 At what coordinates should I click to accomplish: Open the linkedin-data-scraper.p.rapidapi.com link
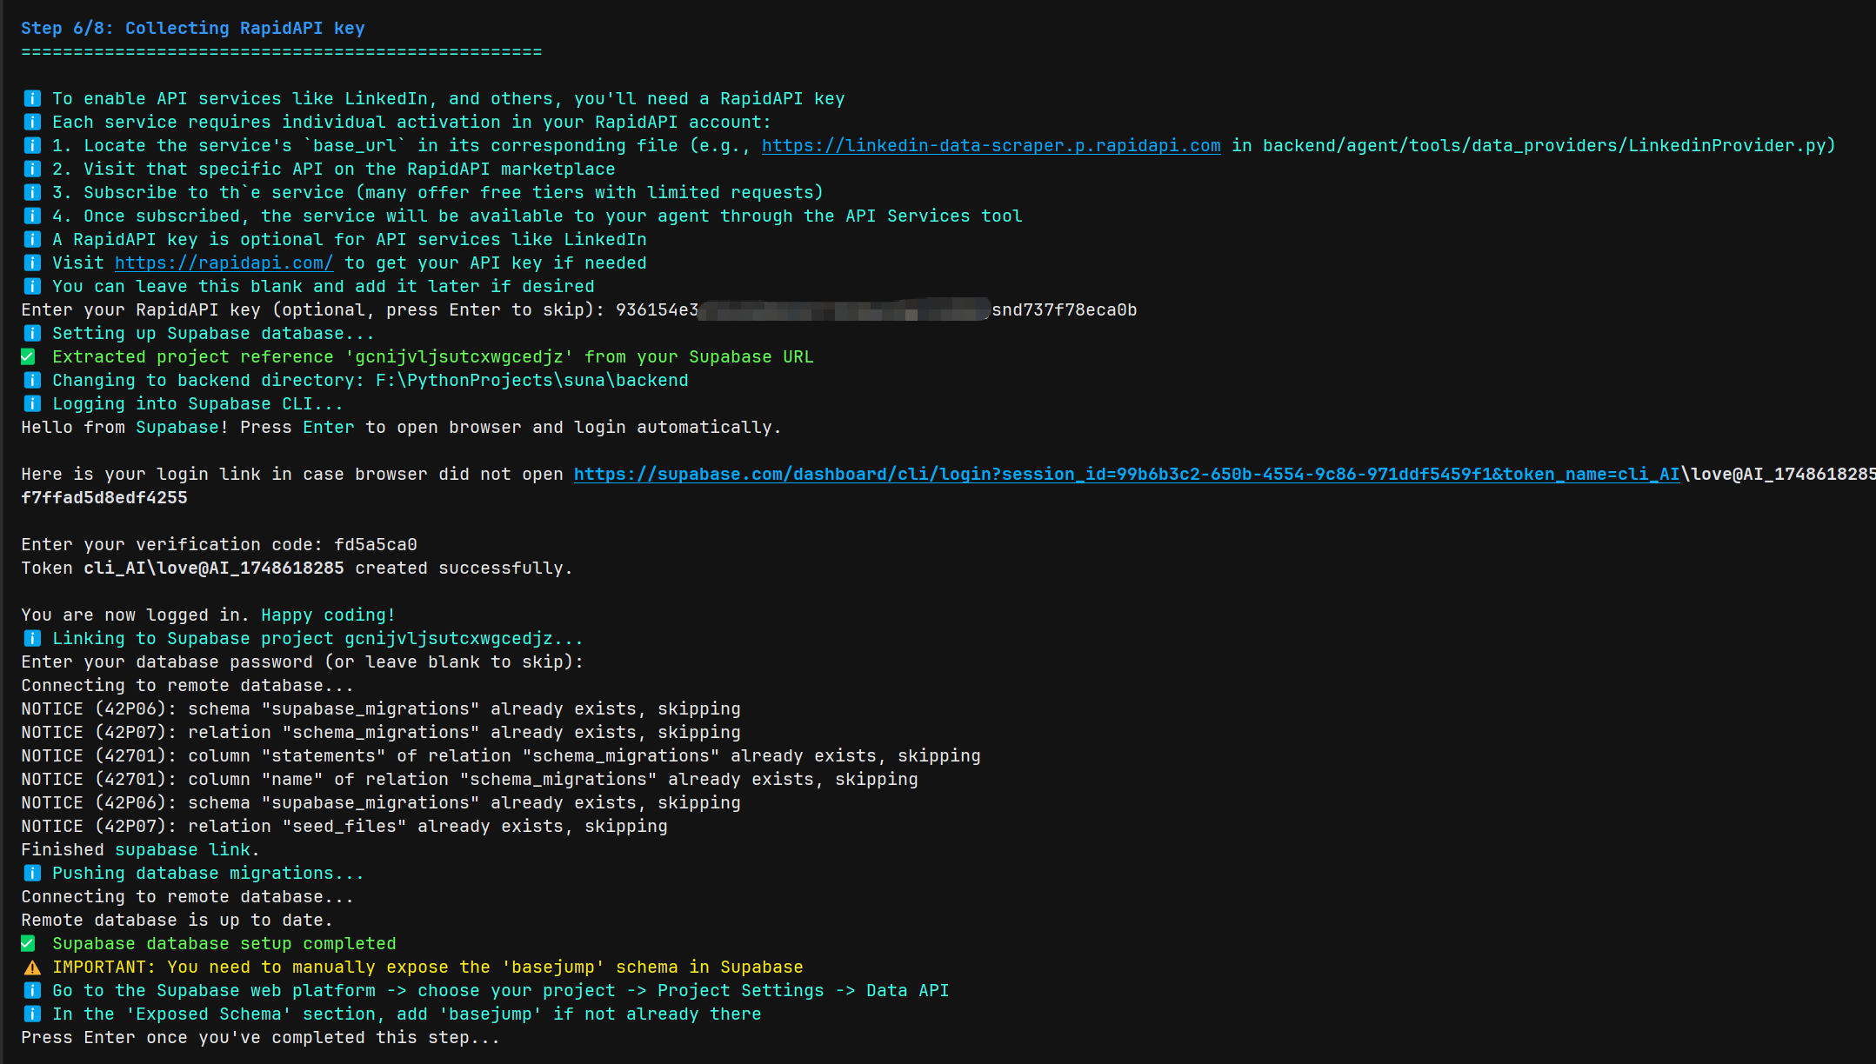coord(991,146)
